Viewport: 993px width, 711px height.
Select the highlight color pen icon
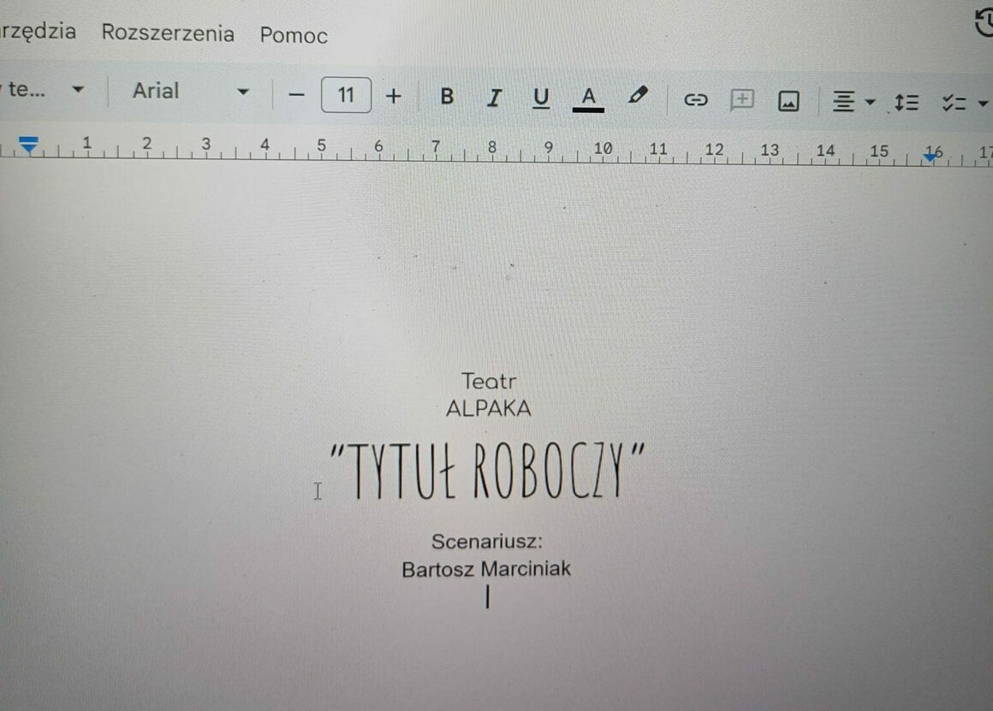638,95
